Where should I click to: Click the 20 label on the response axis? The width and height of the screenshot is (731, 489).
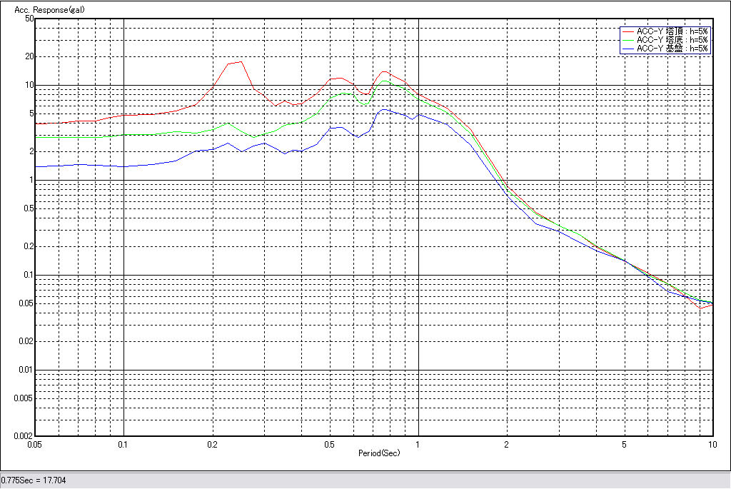click(29, 56)
